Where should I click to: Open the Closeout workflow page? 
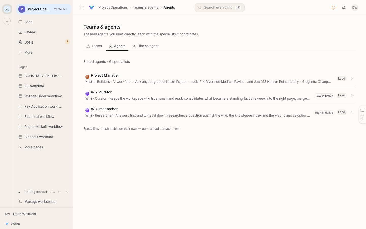coord(43,137)
